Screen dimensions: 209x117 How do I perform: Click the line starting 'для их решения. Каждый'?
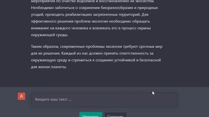tap(92, 53)
